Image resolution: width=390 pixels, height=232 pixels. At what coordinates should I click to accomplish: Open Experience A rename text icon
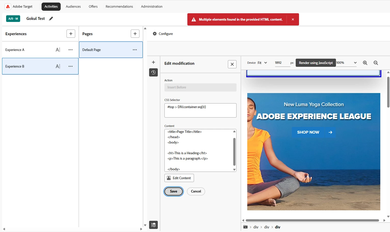coord(58,50)
